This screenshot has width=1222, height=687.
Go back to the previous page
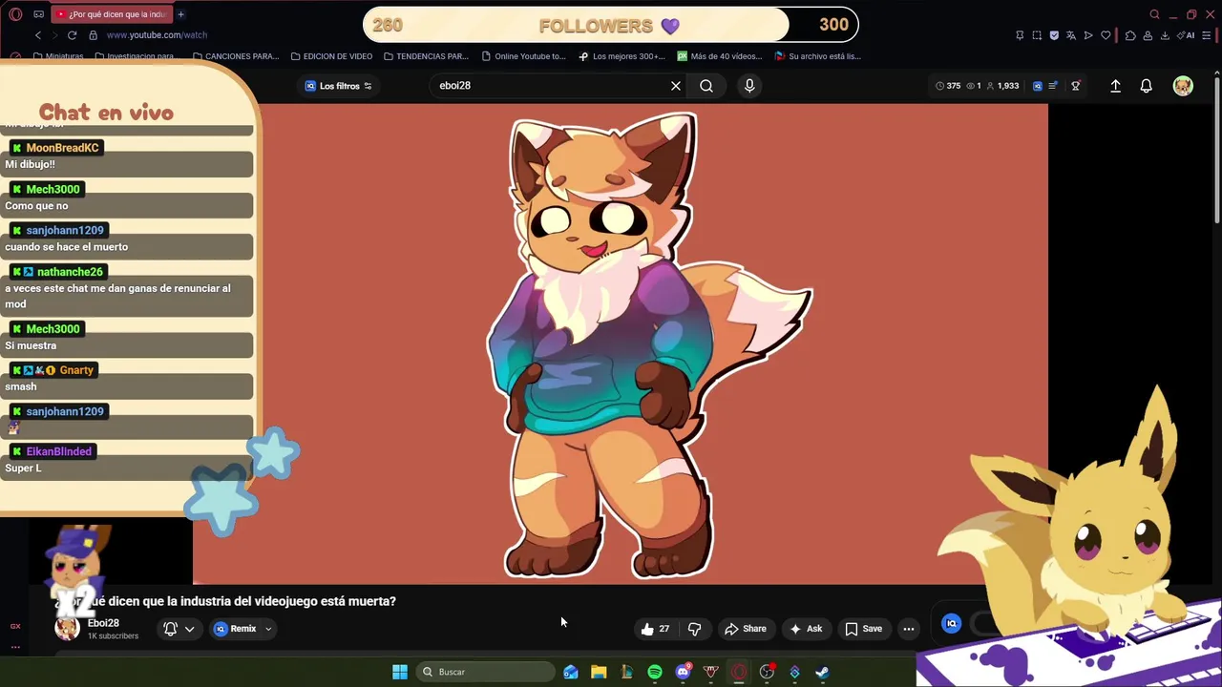[38, 35]
